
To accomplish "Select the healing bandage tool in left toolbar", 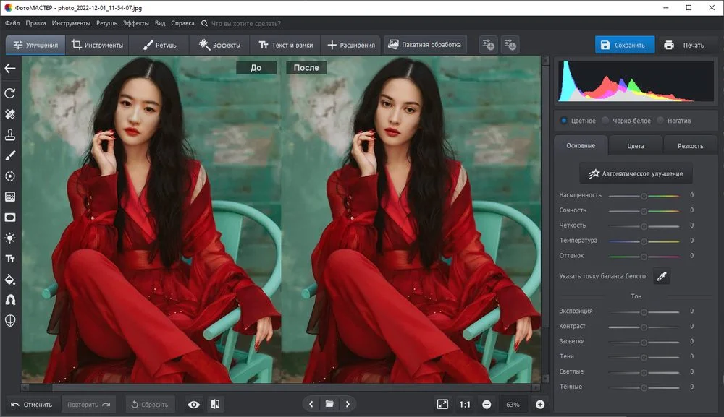I will coord(10,114).
